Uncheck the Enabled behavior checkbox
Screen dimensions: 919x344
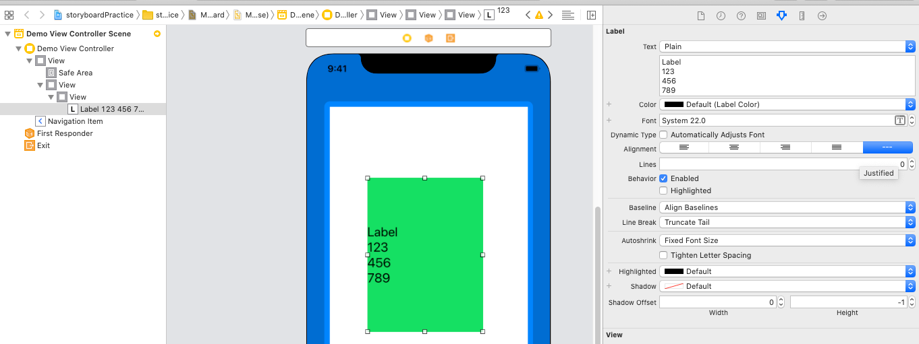tap(663, 178)
